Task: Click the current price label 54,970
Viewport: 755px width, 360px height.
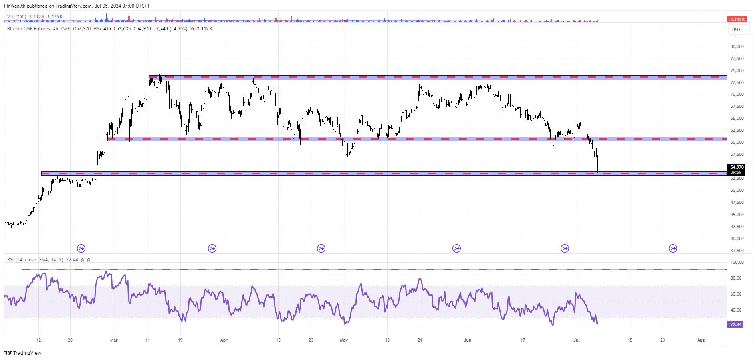Action: coord(737,167)
